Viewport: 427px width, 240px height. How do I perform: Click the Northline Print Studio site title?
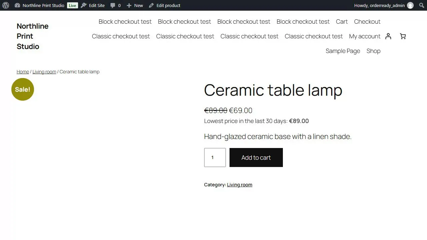(x=32, y=36)
